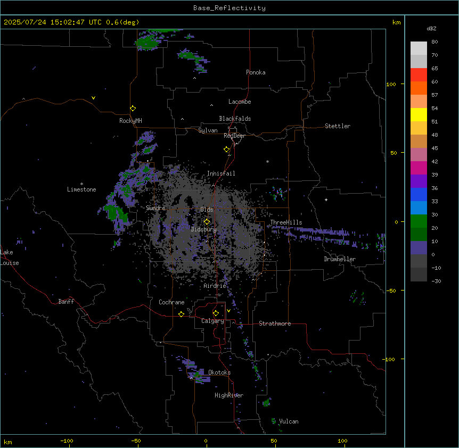459x448 pixels.
Task: Select the Stettler city label
Action: [338, 126]
